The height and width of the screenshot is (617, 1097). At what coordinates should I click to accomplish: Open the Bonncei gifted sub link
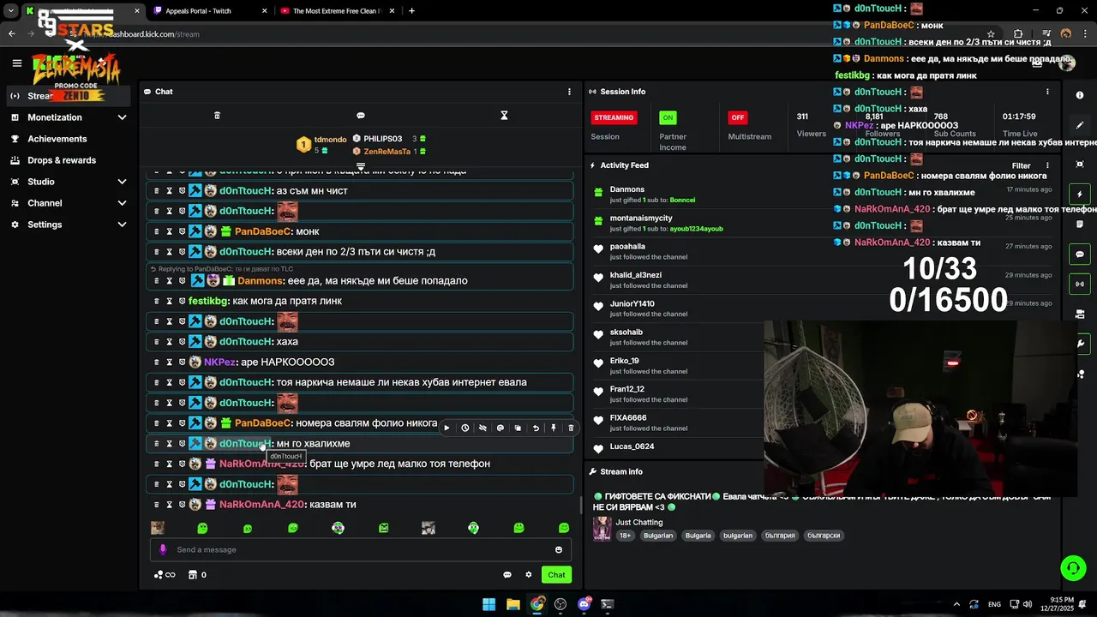click(683, 201)
